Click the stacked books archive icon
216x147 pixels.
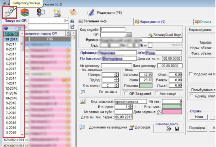coord(24,13)
